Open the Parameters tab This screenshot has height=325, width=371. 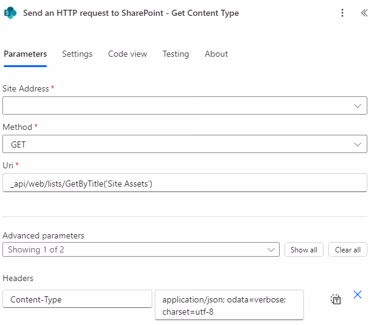pos(26,54)
